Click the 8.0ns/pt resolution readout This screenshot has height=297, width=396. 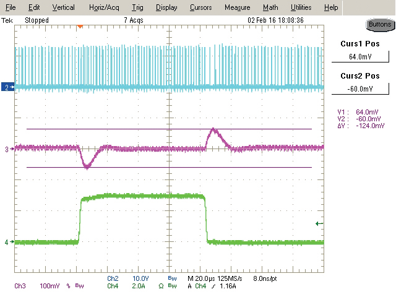[x=265, y=278]
